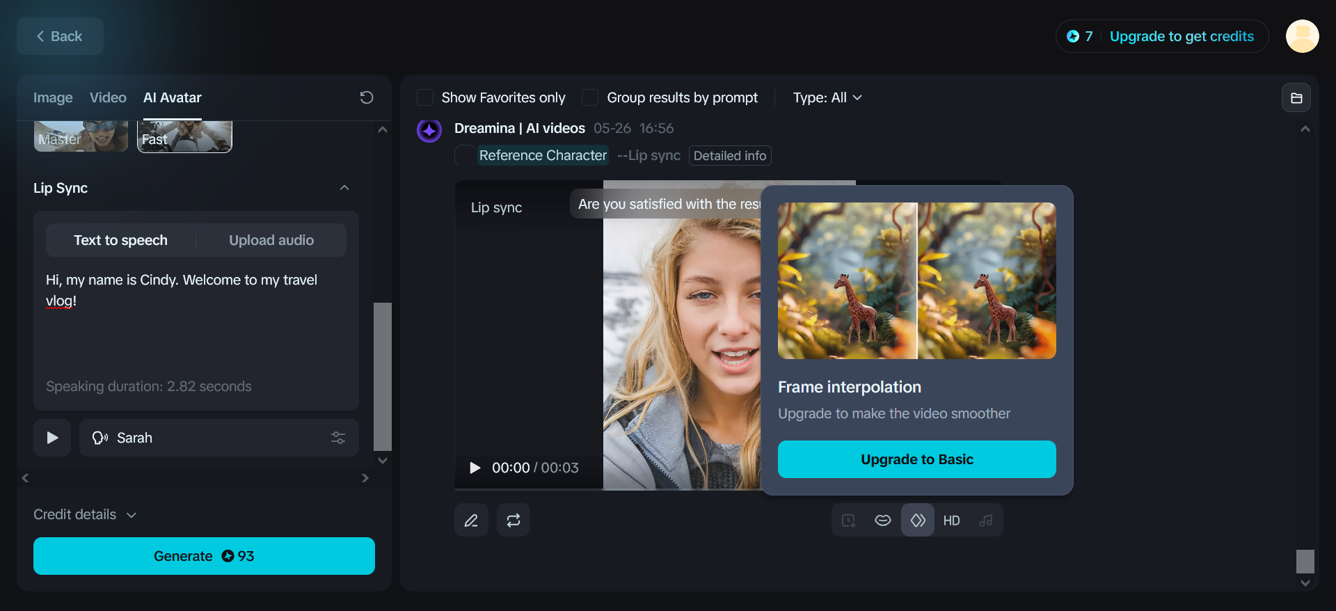Click the left panel vertical scrollbar thumb
Image resolution: width=1336 pixels, height=611 pixels.
click(382, 376)
